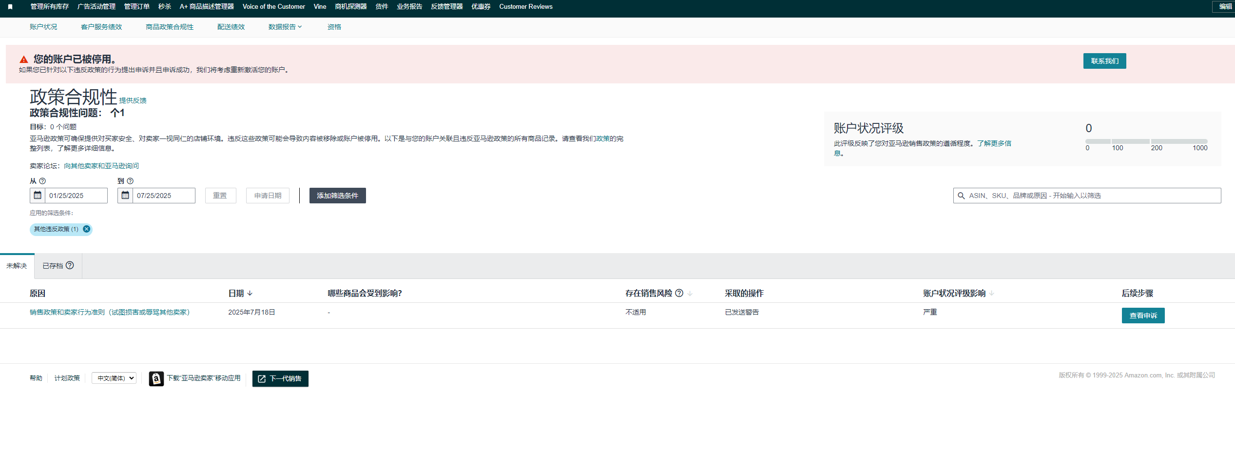Viewport: 1235px width, 455px height.
Task: Select the 已存档 tab
Action: point(58,266)
